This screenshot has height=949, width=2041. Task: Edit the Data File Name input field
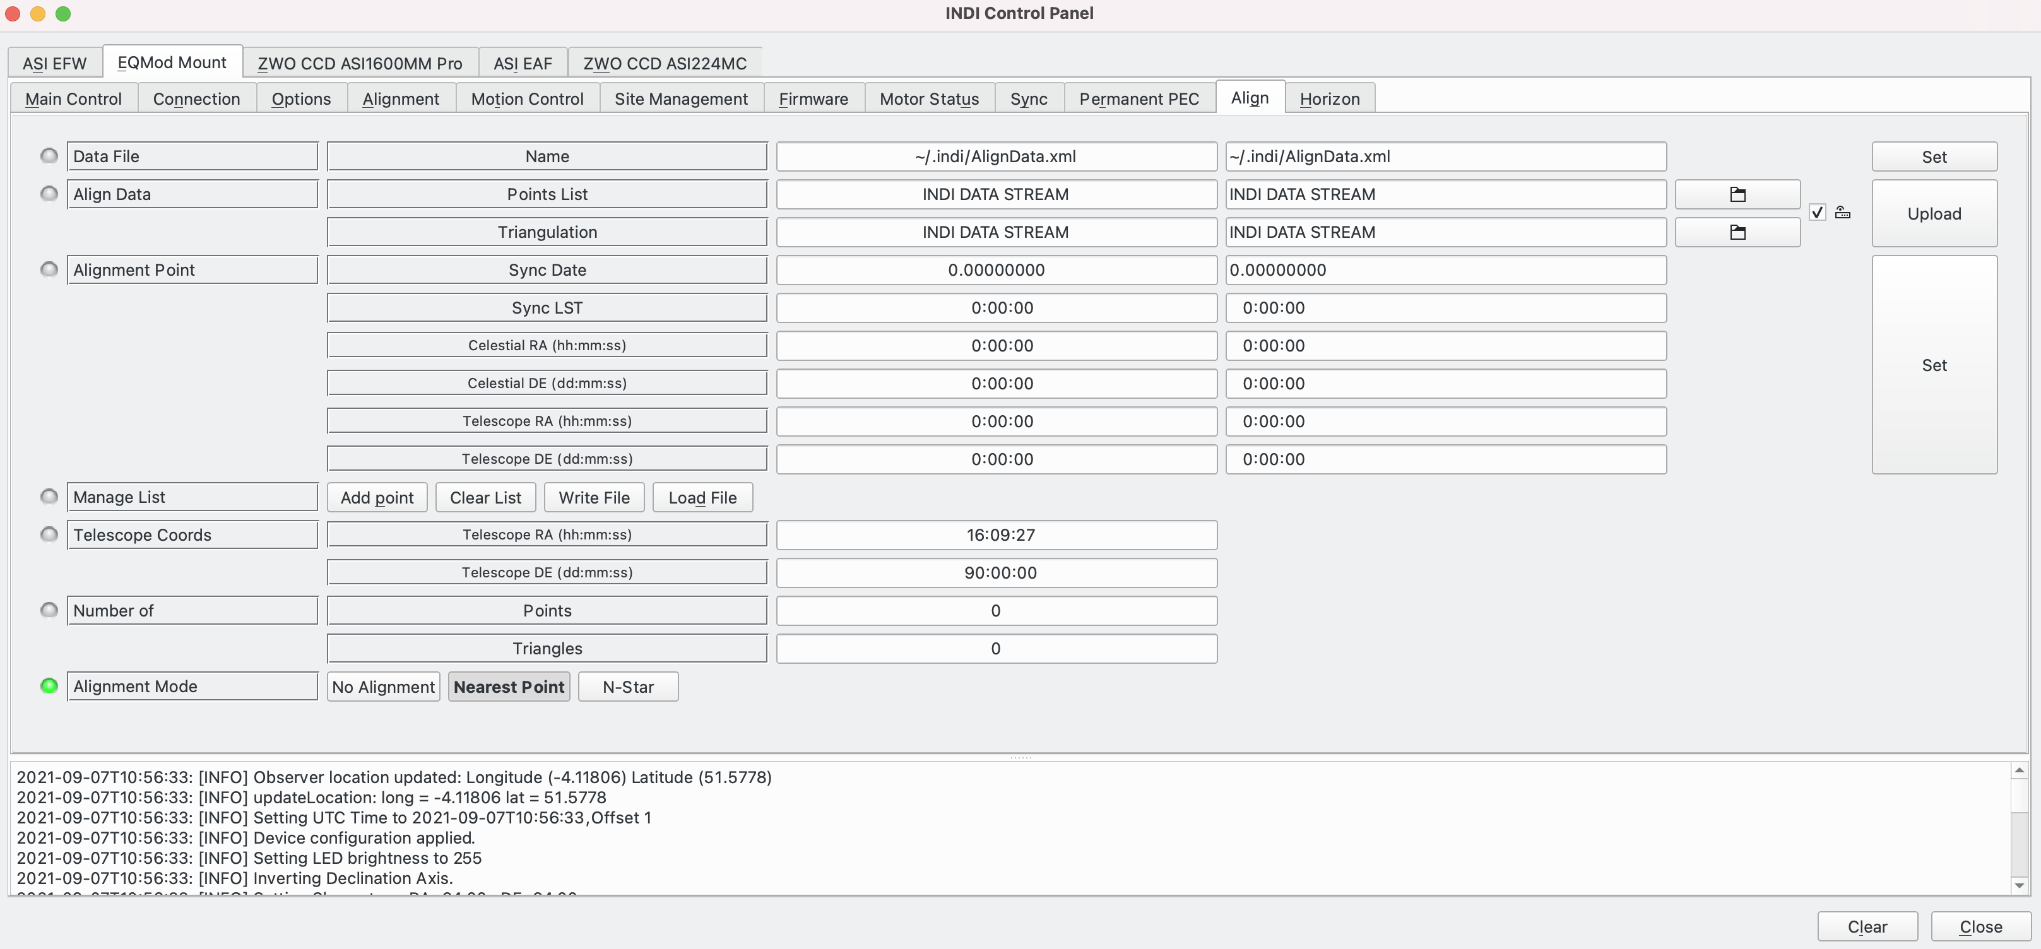(1446, 157)
